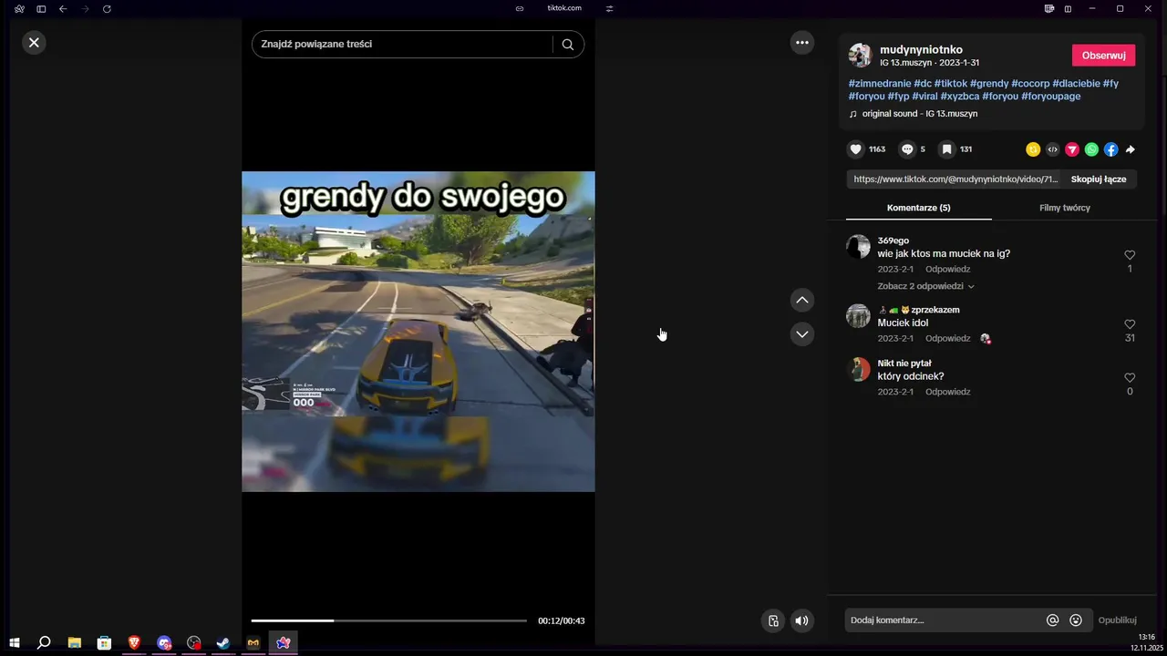
Task: Like the 'który odcinek?' comment
Action: point(1130,377)
